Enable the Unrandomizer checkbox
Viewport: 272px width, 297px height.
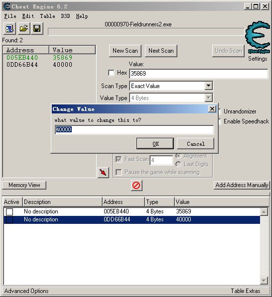220,111
